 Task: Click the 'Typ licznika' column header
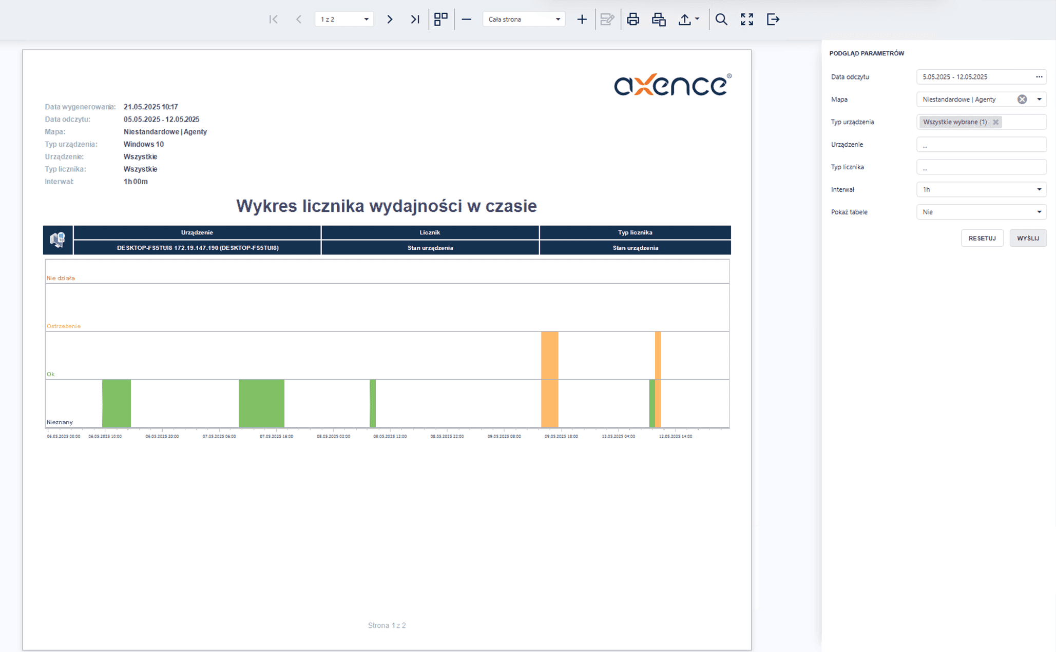click(635, 232)
